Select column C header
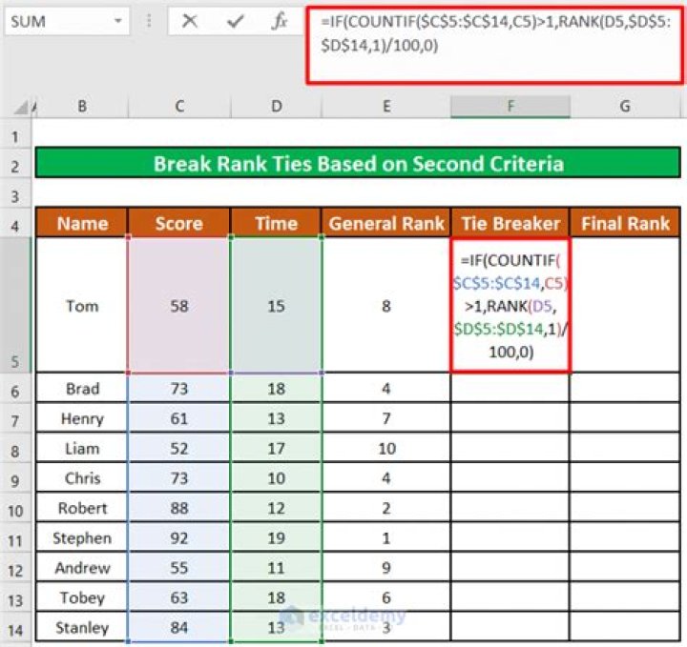The image size is (687, 647). point(179,107)
